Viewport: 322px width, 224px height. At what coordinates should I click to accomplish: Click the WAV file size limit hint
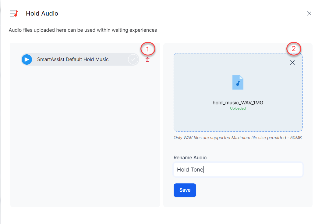237,138
